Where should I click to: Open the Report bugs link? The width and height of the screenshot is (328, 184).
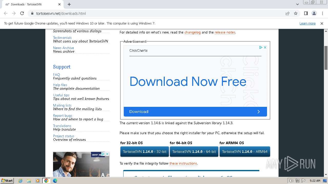tap(63, 116)
